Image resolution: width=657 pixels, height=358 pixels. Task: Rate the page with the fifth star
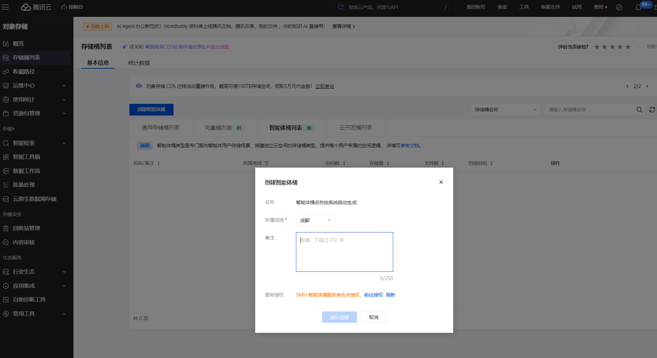(628, 47)
